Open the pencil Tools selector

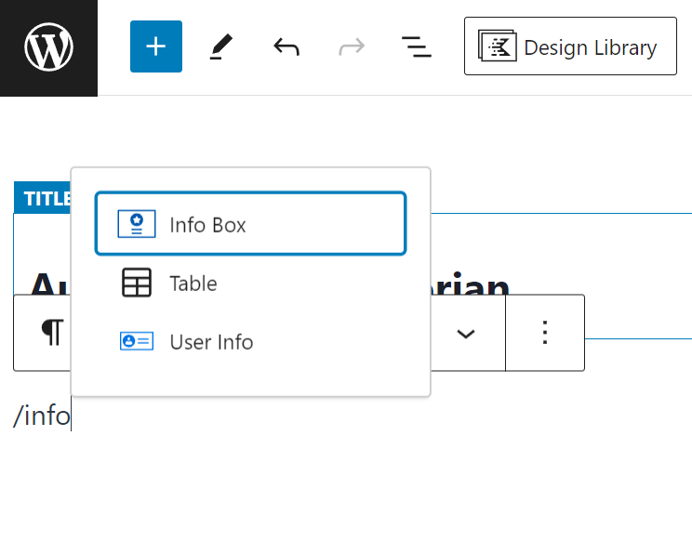coord(220,47)
